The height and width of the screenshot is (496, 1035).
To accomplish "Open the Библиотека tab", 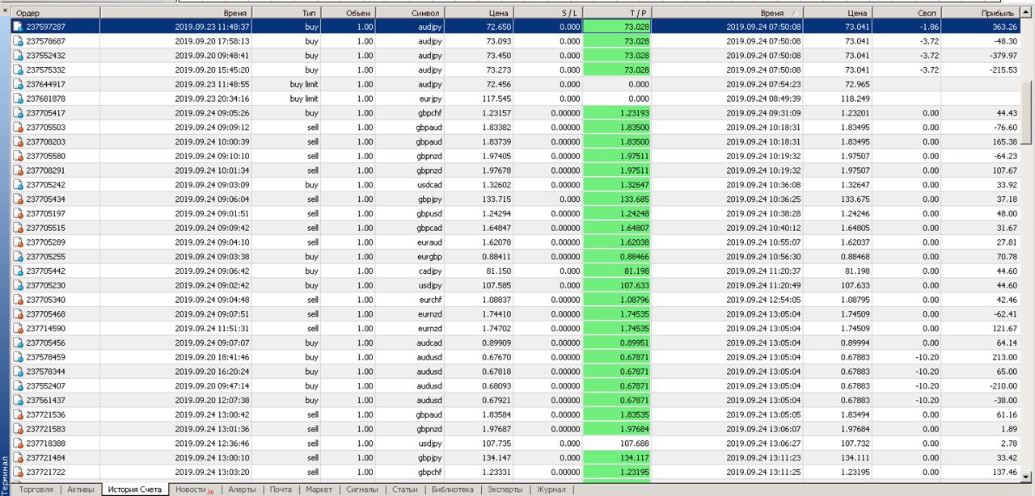I will [x=453, y=490].
